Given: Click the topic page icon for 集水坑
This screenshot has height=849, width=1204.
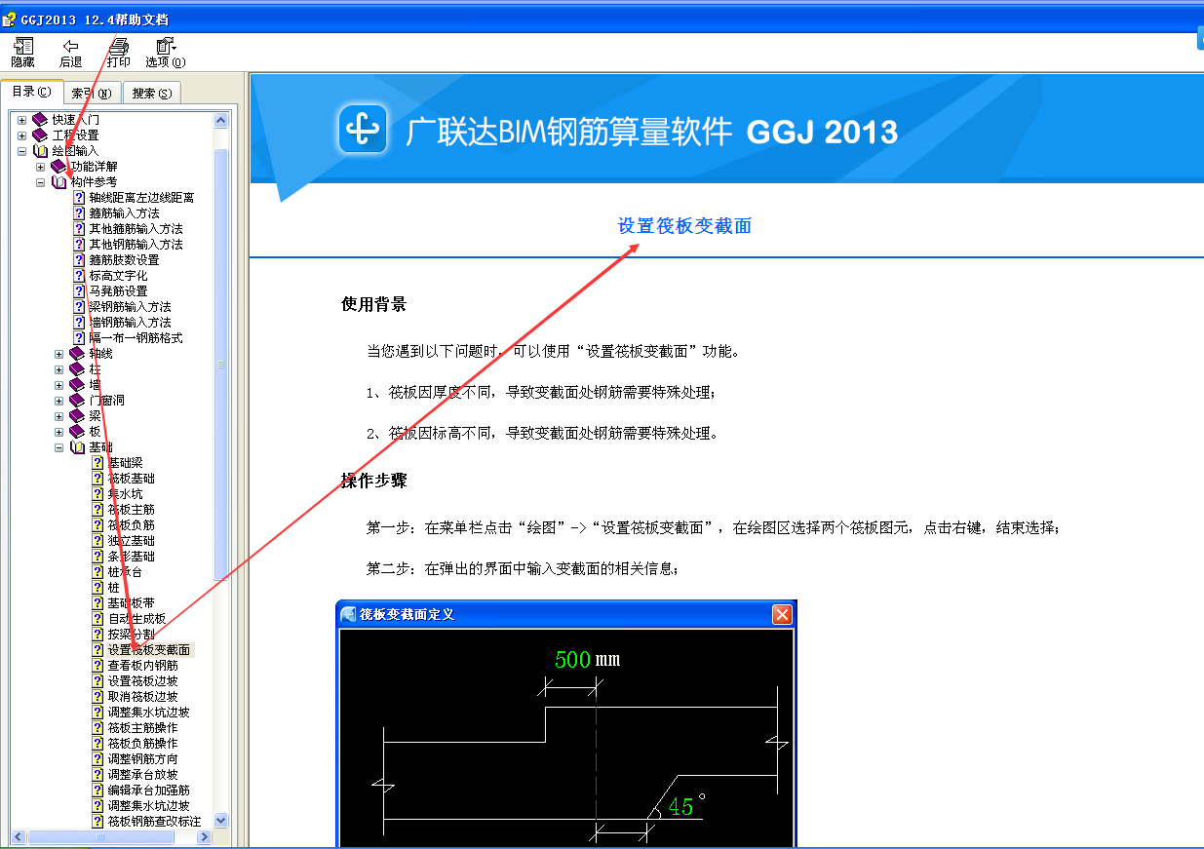Looking at the screenshot, I should (97, 494).
